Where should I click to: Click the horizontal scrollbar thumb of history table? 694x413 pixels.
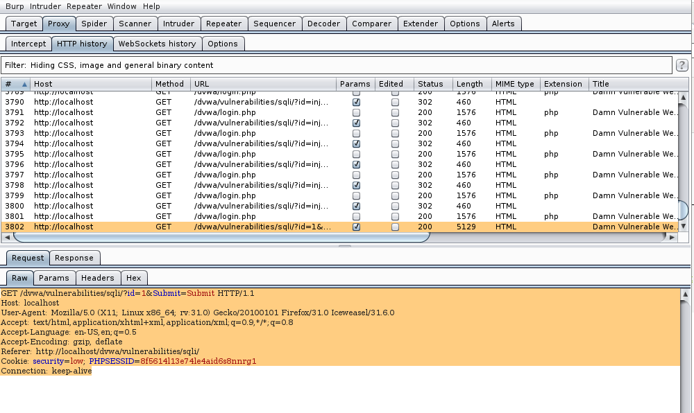point(221,237)
